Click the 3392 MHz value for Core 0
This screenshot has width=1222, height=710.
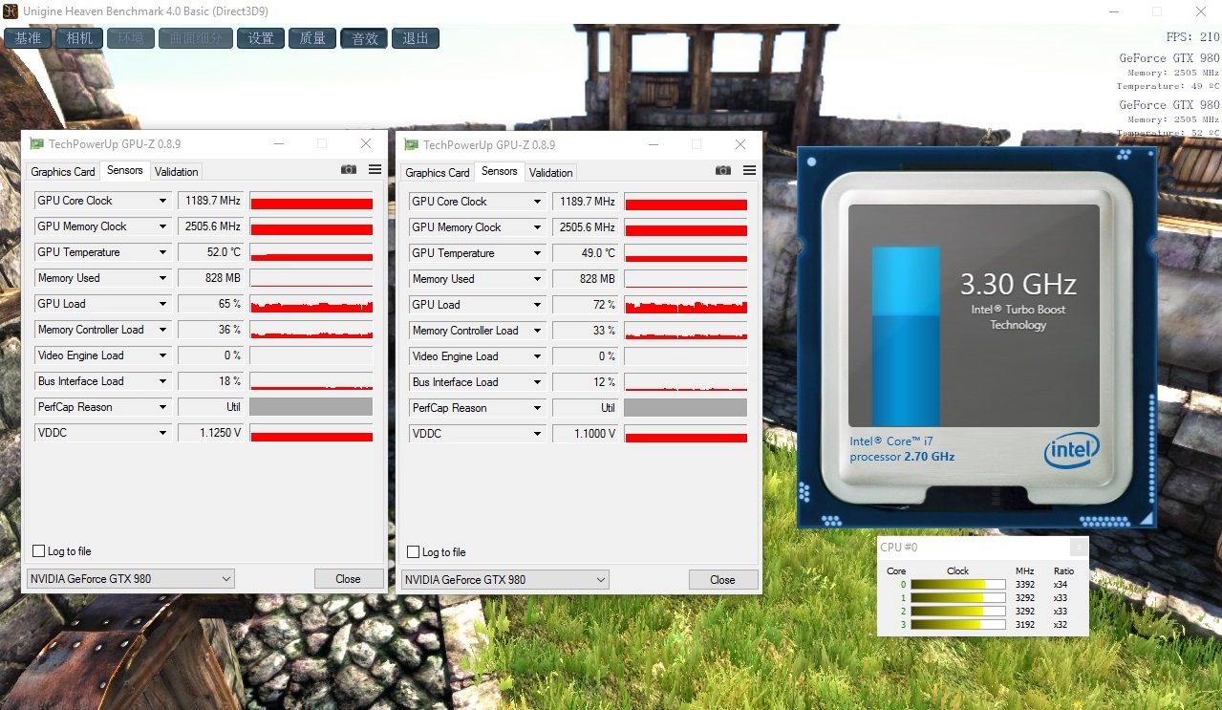click(x=1024, y=585)
